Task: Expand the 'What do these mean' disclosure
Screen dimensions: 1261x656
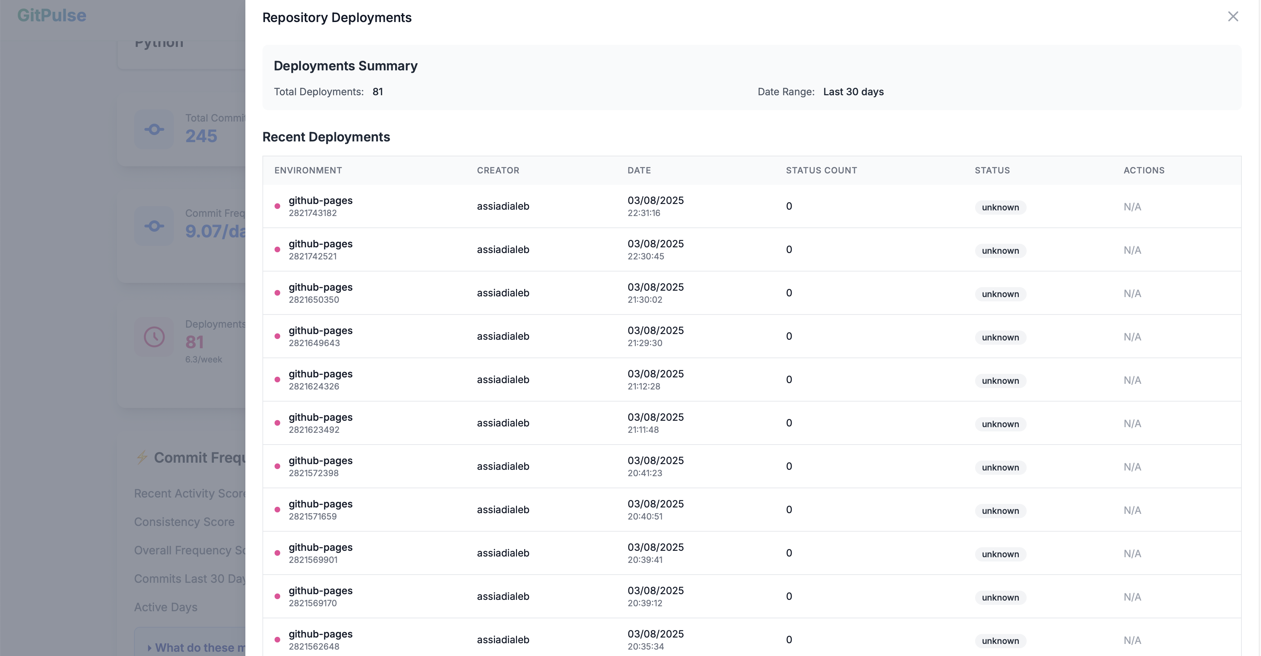Action: tap(196, 647)
